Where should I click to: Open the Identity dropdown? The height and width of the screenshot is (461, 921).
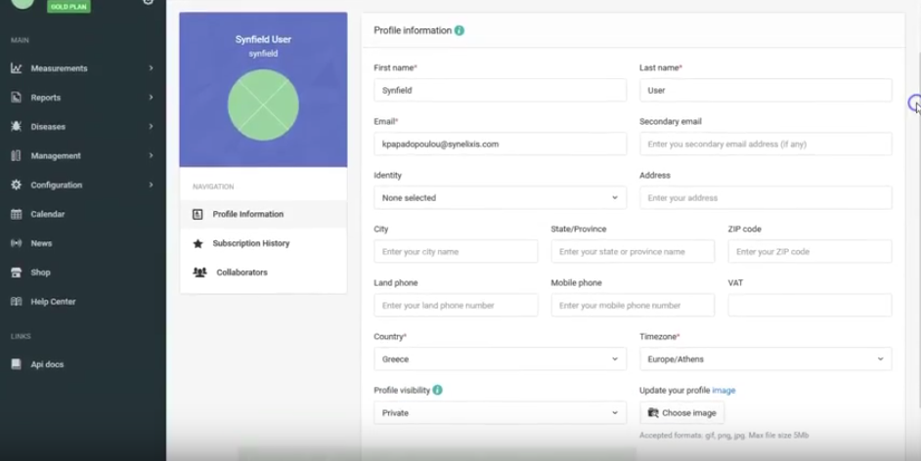[x=500, y=198]
